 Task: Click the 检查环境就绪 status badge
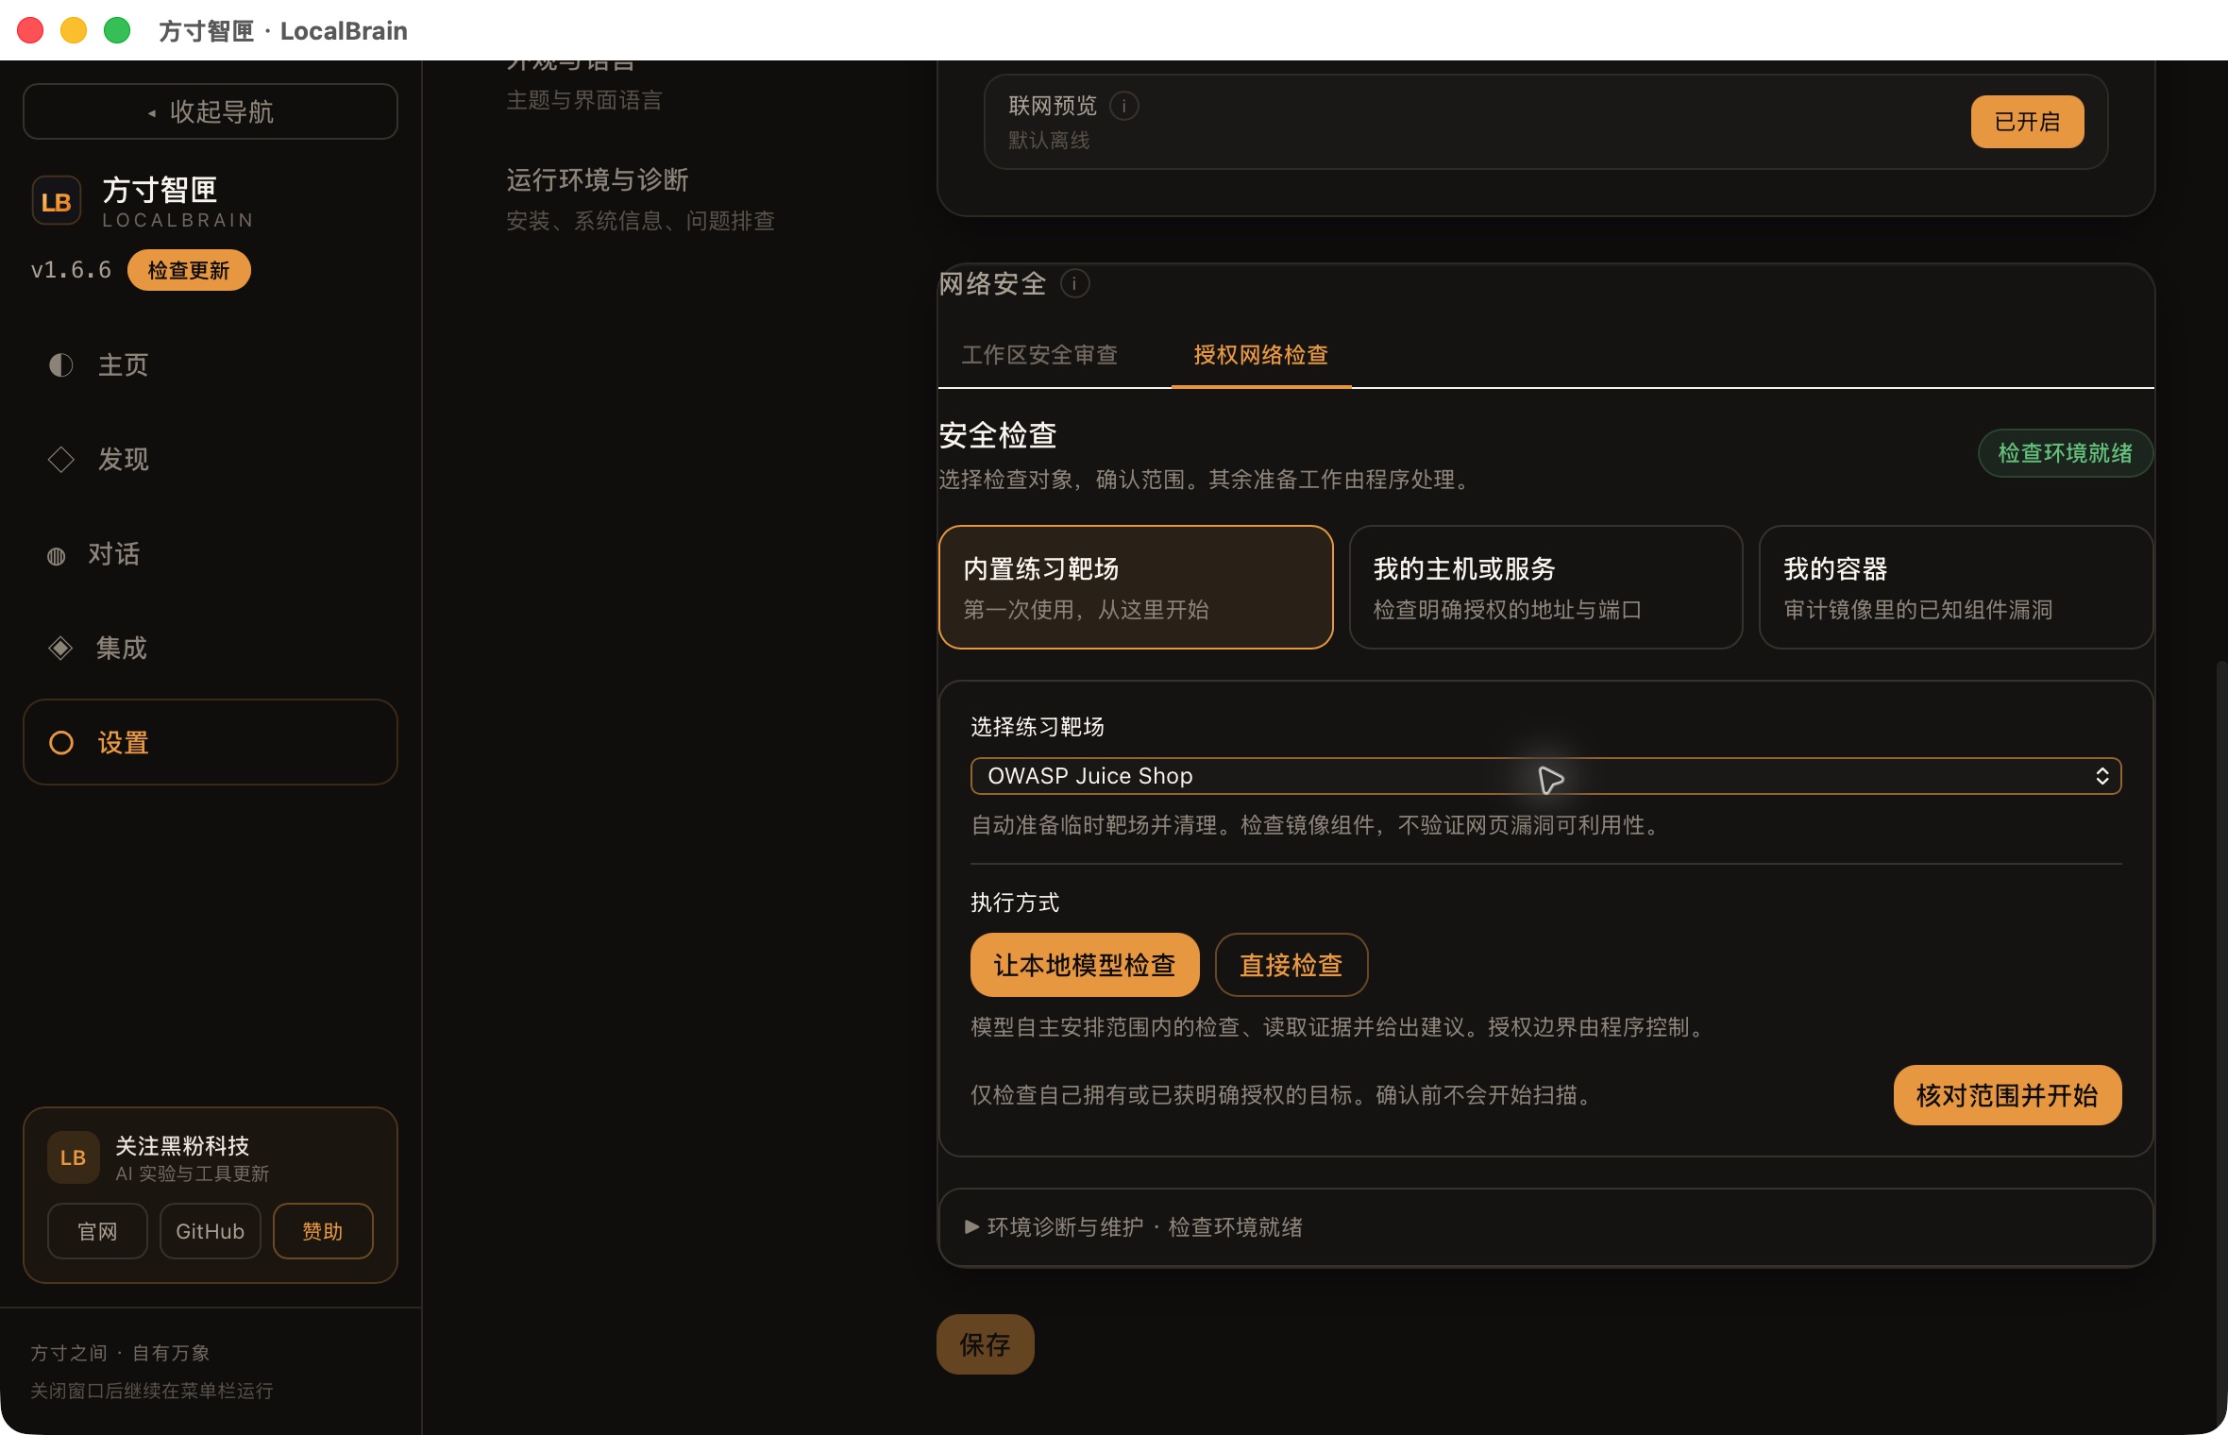coord(2065,453)
